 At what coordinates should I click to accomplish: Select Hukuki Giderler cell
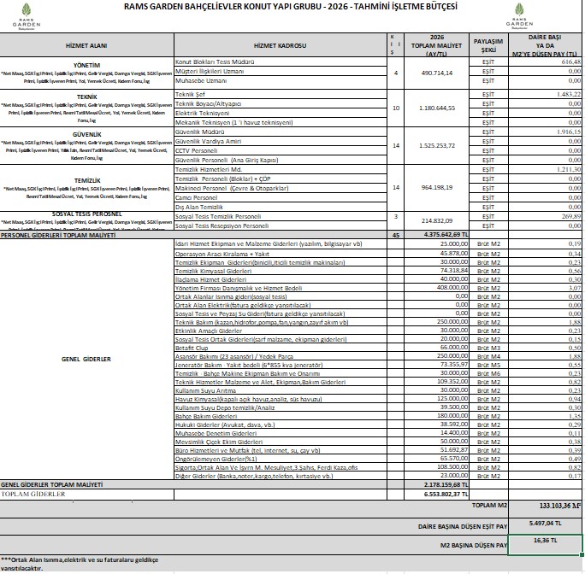[x=281, y=425]
